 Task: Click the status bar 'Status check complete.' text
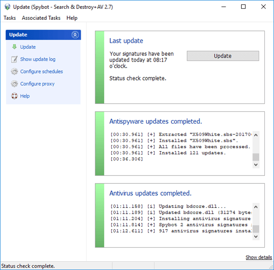[28, 266]
